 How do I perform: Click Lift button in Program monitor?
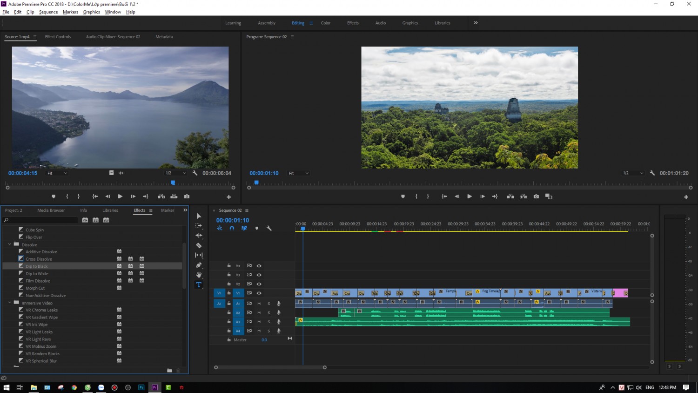(x=510, y=196)
